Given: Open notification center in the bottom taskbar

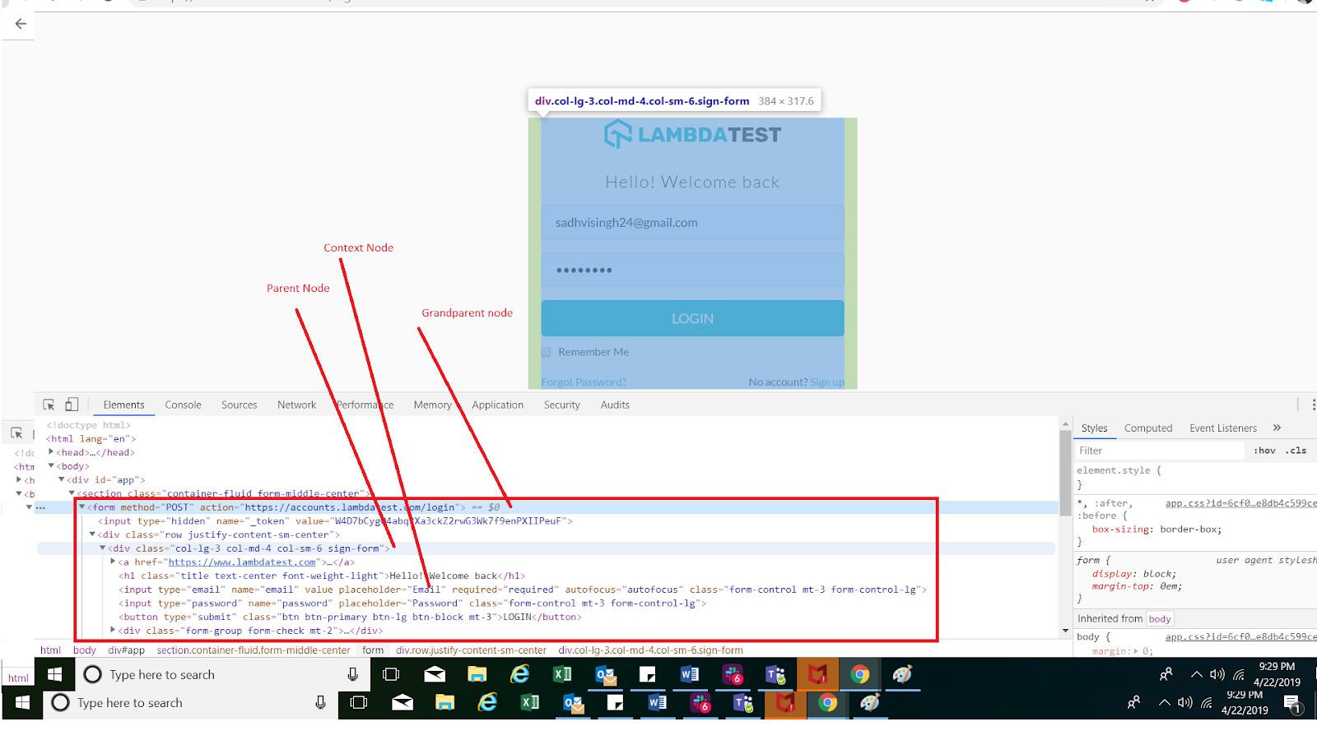Looking at the screenshot, I should click(1291, 705).
